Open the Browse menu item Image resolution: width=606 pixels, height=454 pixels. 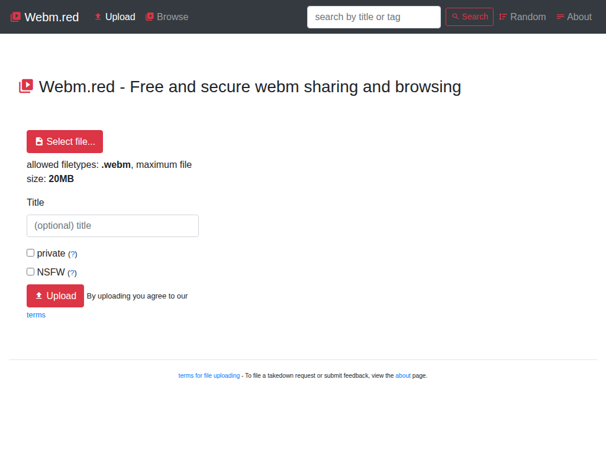coord(172,17)
